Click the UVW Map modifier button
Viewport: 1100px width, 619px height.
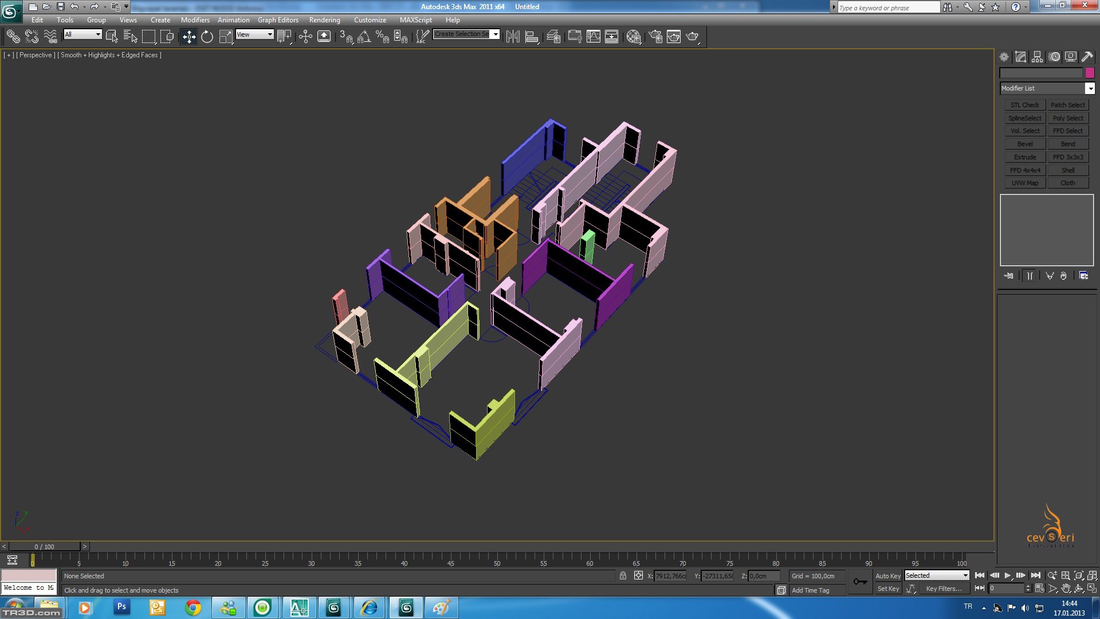[x=1024, y=183]
